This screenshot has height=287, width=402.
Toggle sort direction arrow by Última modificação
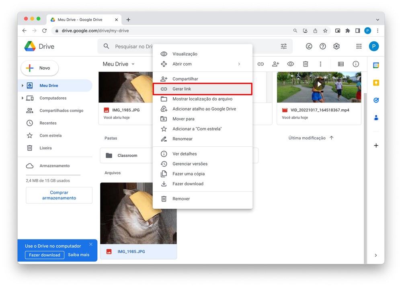(x=332, y=138)
